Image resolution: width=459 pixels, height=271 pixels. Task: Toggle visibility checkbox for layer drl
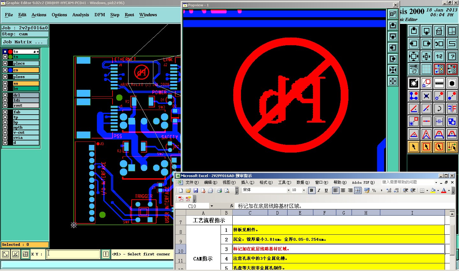click(5, 95)
